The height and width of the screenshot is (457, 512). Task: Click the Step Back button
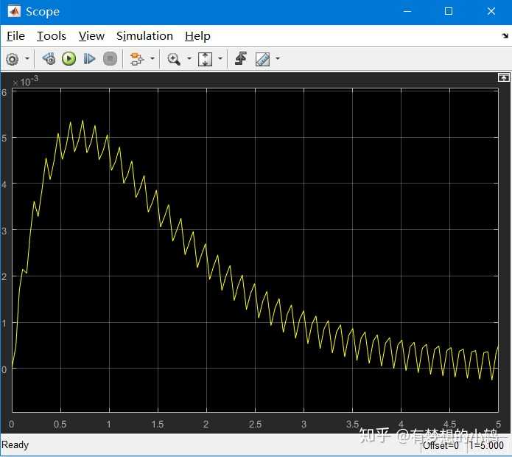coord(49,59)
